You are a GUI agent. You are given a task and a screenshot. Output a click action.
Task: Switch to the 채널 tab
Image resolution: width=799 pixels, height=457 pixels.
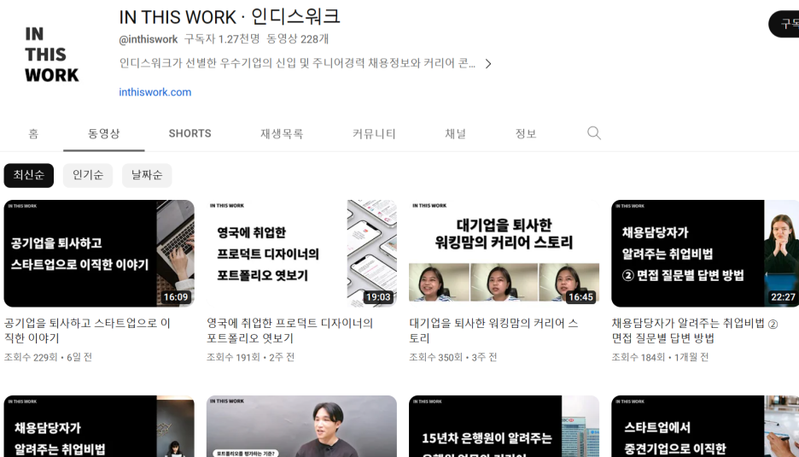coord(456,133)
